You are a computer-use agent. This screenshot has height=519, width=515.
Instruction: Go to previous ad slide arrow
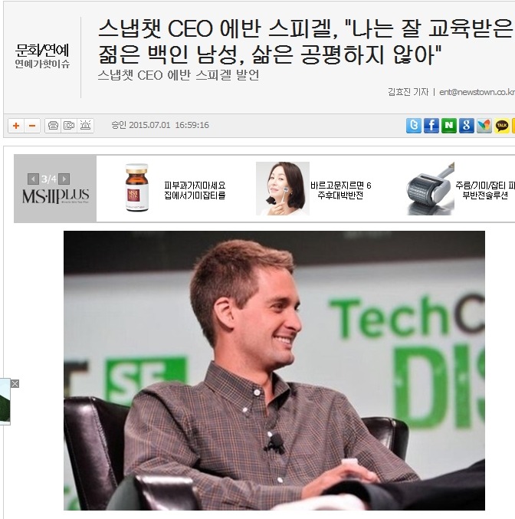33,179
